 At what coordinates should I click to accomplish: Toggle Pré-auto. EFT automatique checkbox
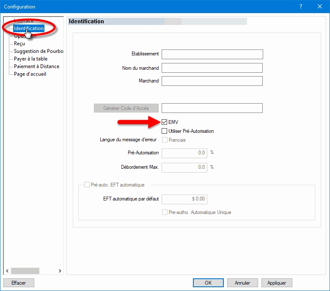(87, 185)
